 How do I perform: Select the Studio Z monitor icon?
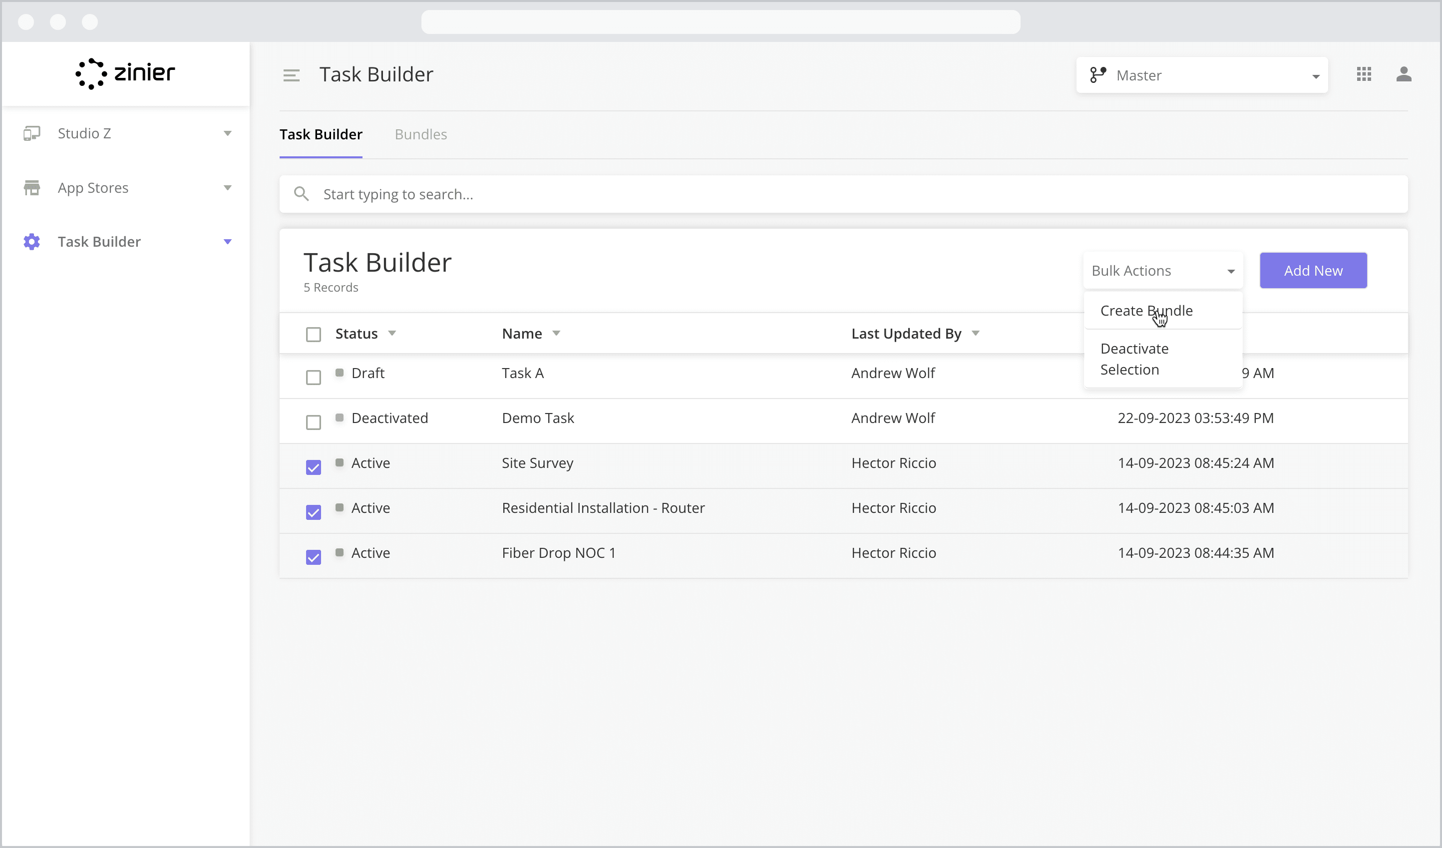coord(31,133)
